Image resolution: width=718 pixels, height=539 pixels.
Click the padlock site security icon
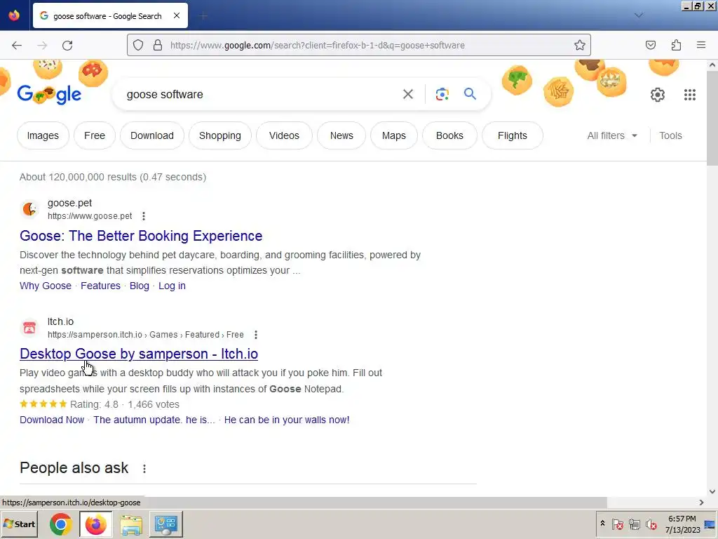click(158, 46)
